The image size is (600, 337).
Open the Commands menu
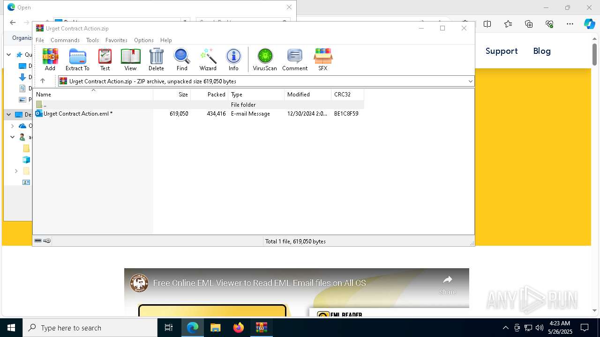click(65, 40)
